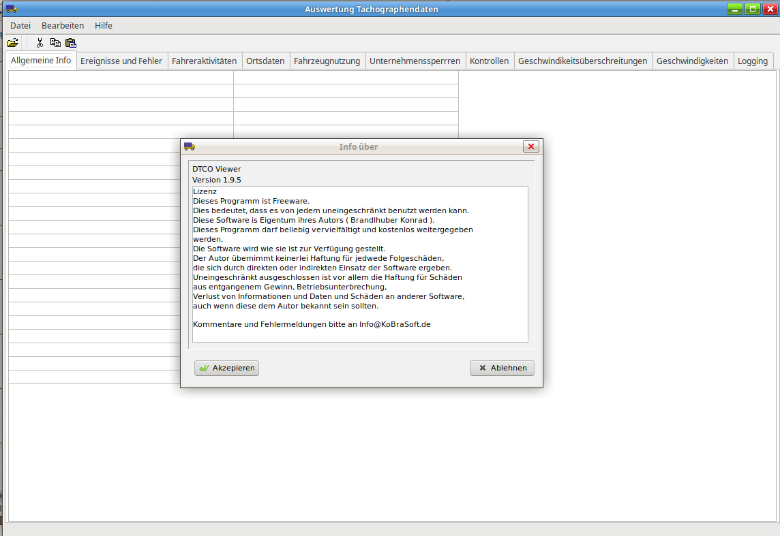The width and height of the screenshot is (780, 536).
Task: Click the 'Version 1.9.5' text
Action: (217, 180)
